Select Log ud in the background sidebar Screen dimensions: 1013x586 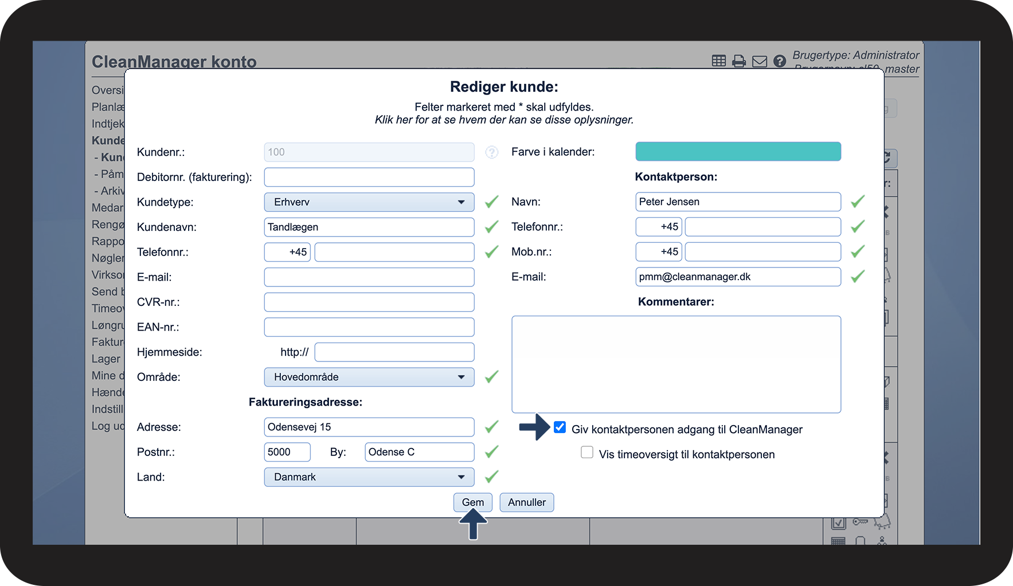tap(108, 426)
